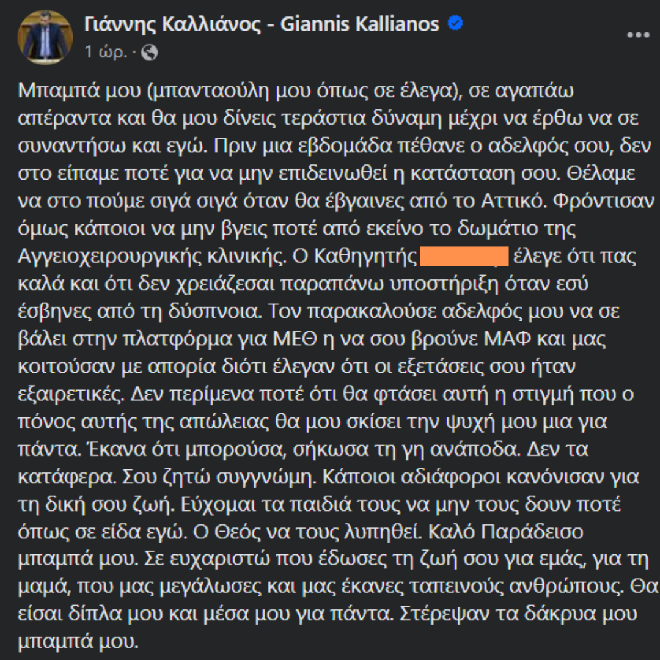Click the orange redacted name block
The width and height of the screenshot is (660, 660).
pos(464,256)
